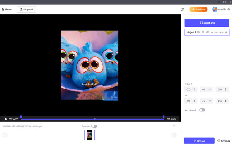Minimize the application window

pos(219,2)
